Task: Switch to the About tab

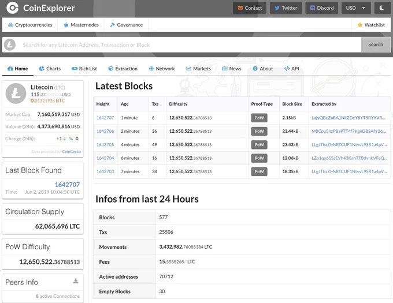Action: pyautogui.click(x=262, y=69)
